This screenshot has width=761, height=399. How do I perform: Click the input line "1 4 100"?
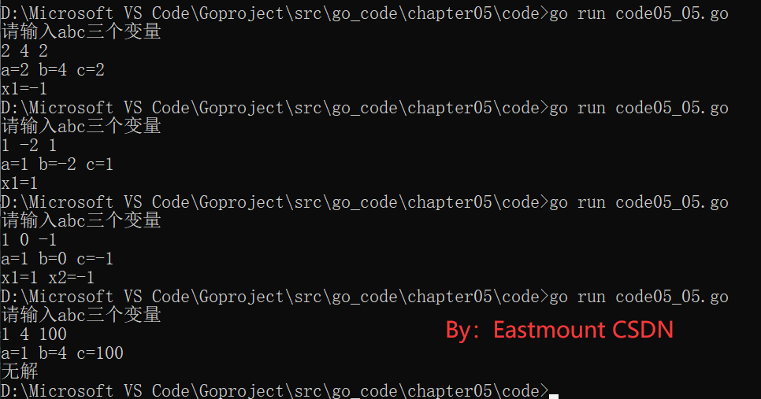[x=34, y=334]
